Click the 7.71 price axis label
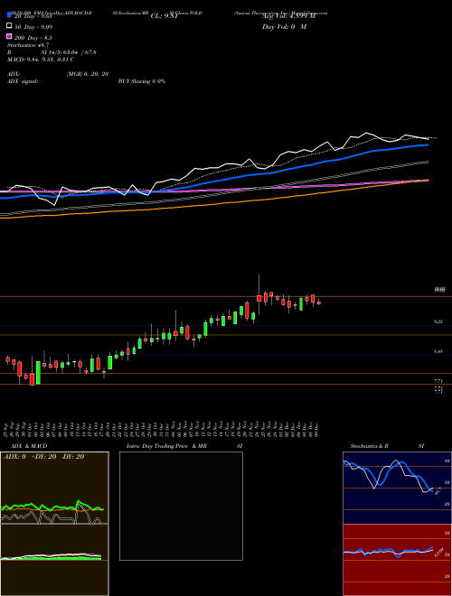452x596 pixels. coord(438,380)
